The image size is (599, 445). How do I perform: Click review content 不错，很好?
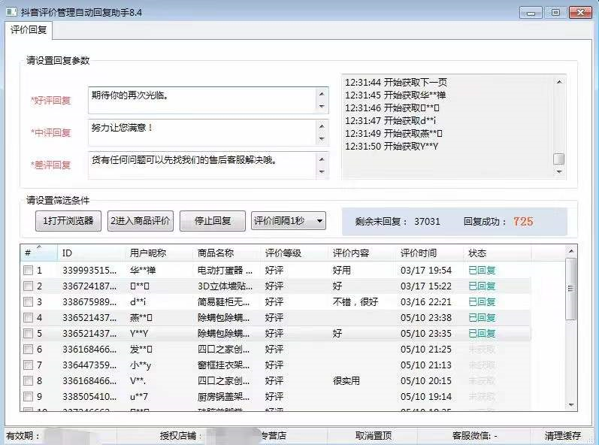[355, 302]
